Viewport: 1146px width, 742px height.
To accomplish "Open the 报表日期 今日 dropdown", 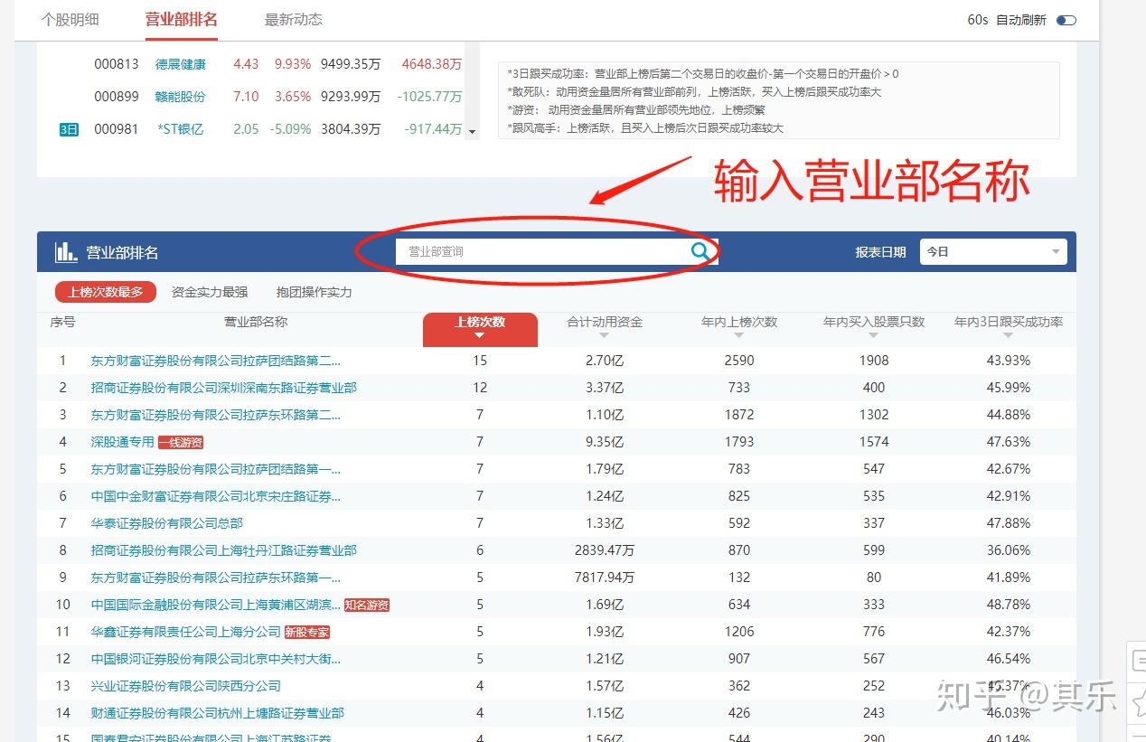I will [993, 251].
